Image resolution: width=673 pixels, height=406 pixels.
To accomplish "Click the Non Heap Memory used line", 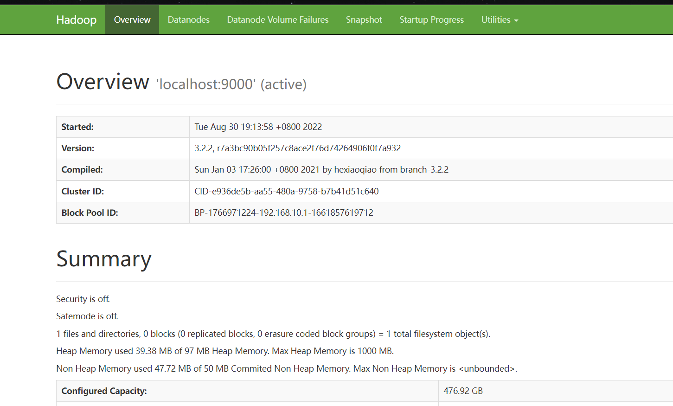I will click(287, 368).
